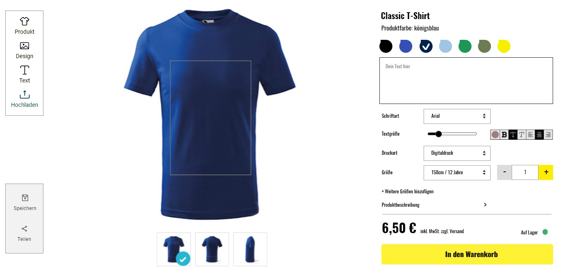Expand the Produktbeschreibung section

tap(434, 205)
